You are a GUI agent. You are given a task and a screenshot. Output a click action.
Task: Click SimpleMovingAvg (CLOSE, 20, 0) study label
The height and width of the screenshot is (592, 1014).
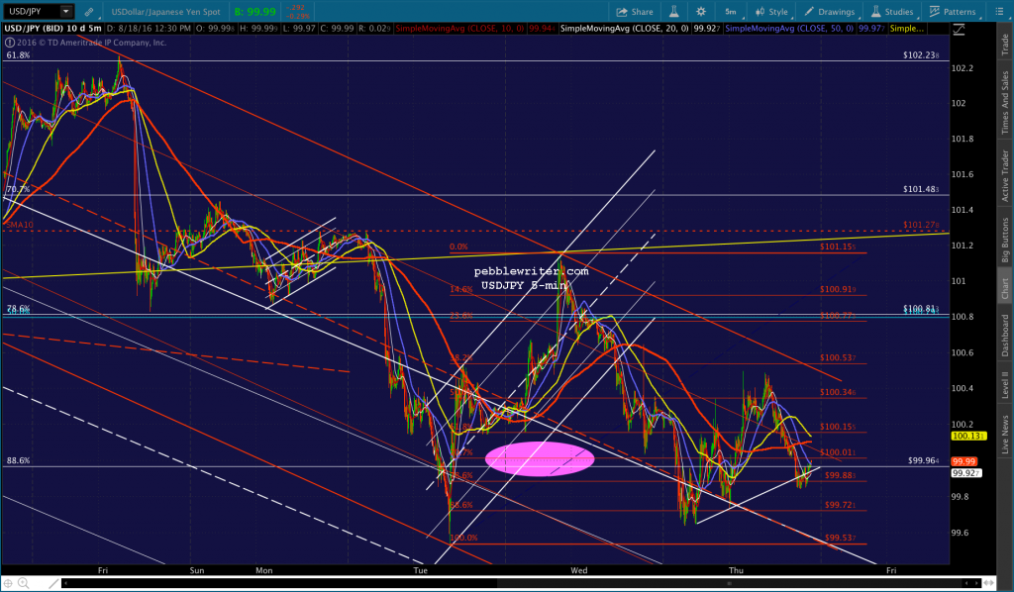click(625, 29)
